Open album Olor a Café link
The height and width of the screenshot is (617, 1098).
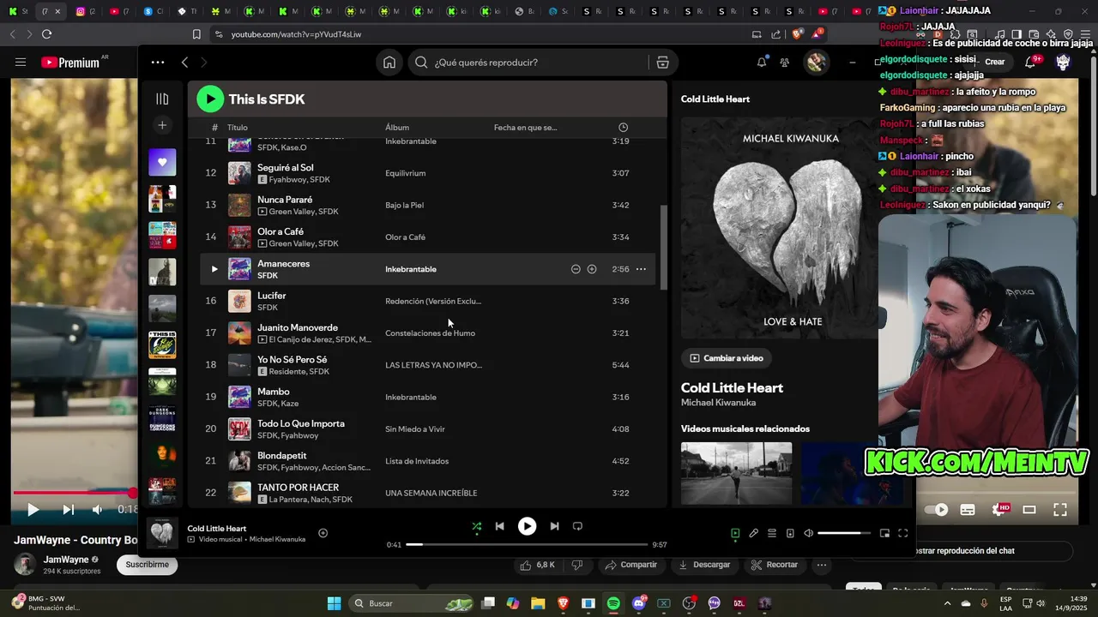coord(405,237)
